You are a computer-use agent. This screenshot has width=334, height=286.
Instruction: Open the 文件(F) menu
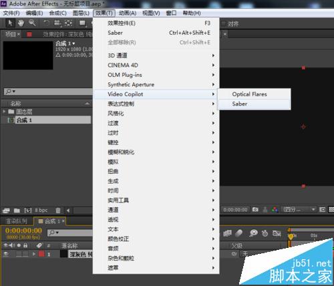(x=11, y=13)
